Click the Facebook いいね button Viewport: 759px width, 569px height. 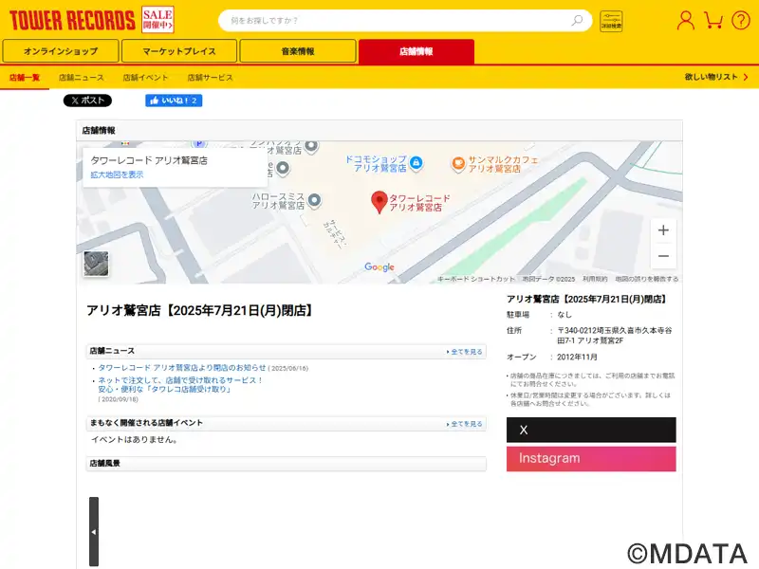(x=174, y=101)
